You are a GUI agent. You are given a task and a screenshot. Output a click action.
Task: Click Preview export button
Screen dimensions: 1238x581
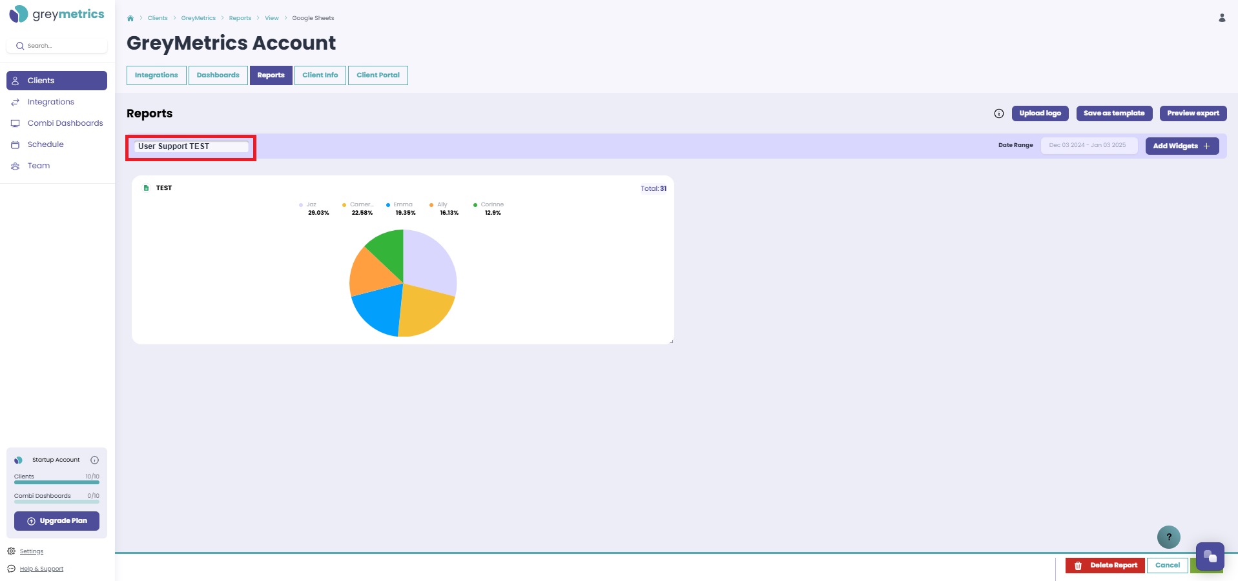tap(1193, 113)
